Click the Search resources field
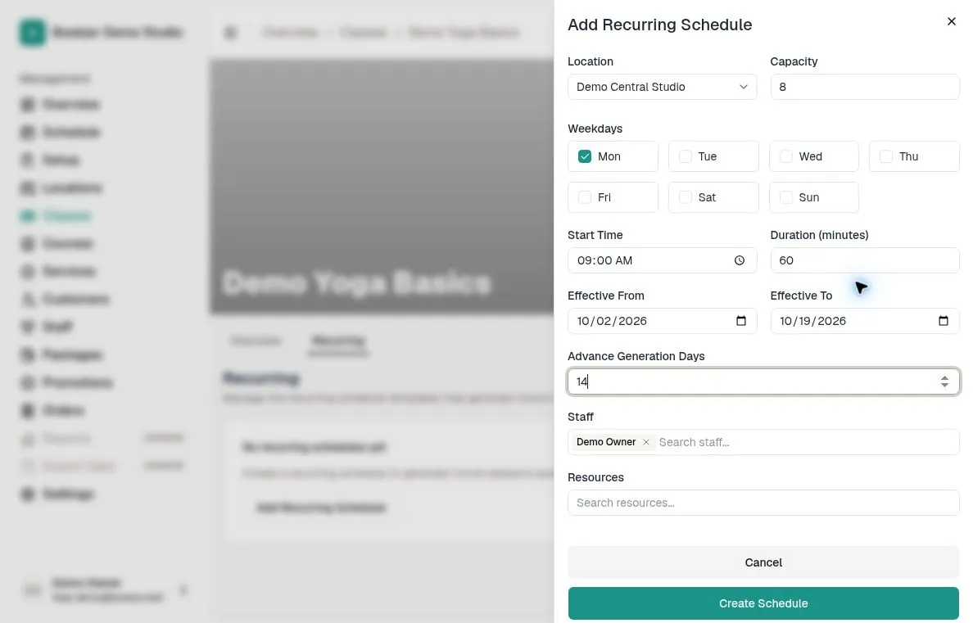Viewport: 973px width, 623px height. click(763, 503)
